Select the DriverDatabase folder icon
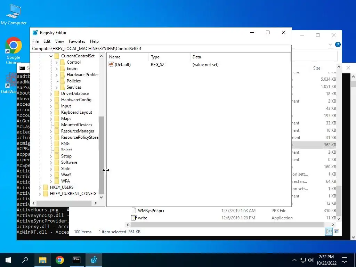356x267 pixels. (57, 94)
